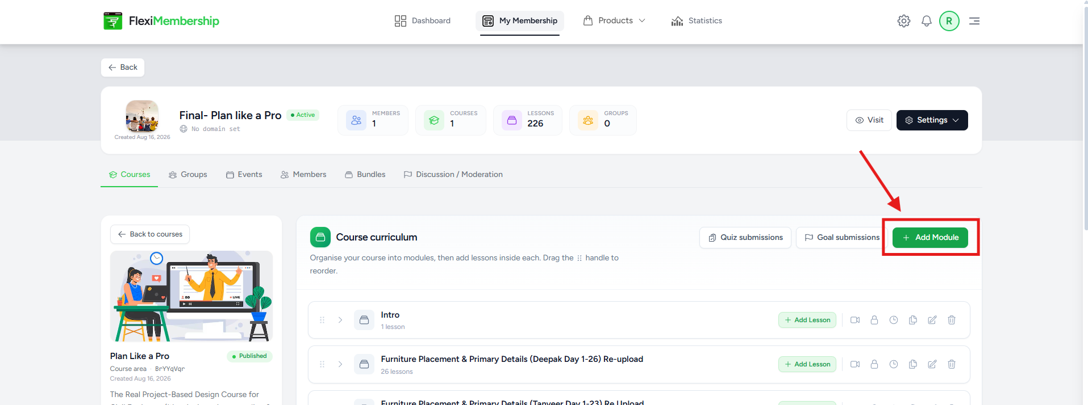Click Back to courses
The image size is (1088, 405).
click(x=150, y=234)
